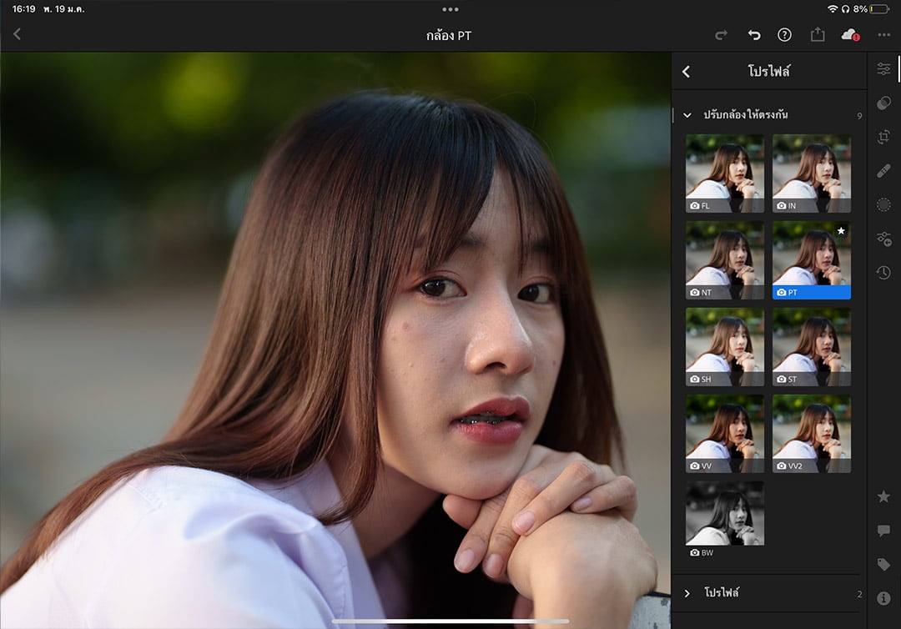Viewport: 901px width, 629px height.
Task: Collapse the camera matching profiles section
Action: pos(687,115)
